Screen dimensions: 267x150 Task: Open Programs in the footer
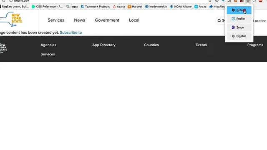click(255, 45)
